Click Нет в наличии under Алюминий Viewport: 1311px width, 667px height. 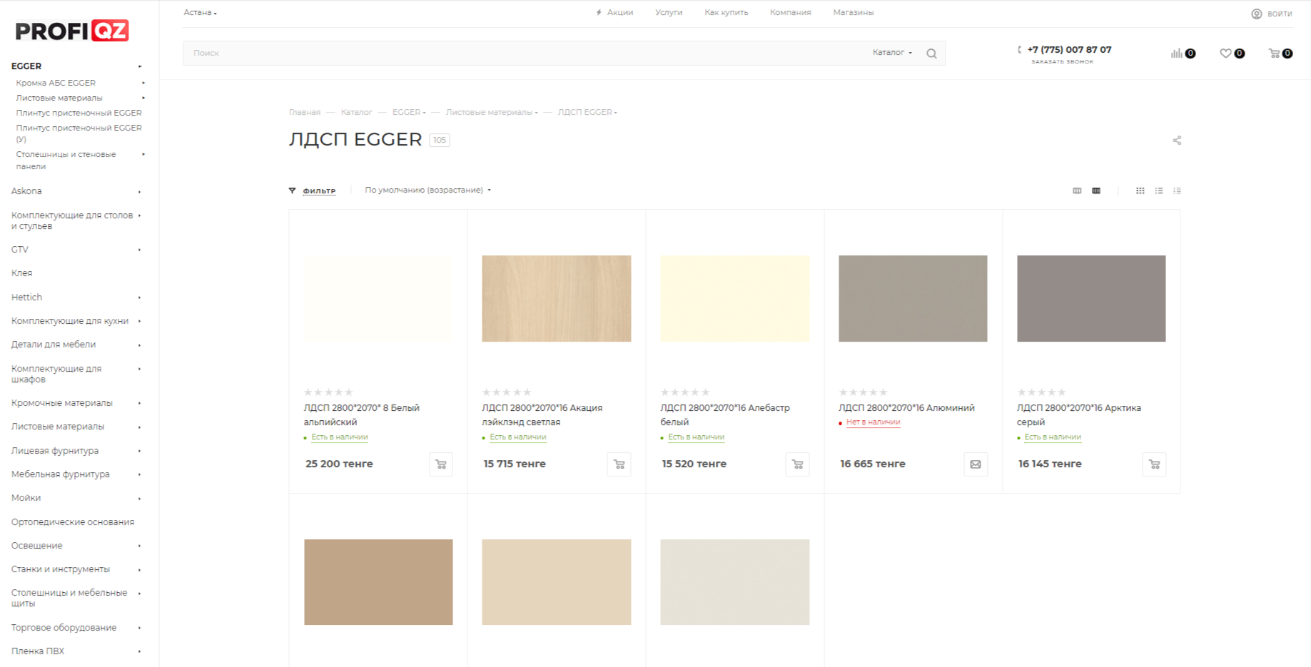click(873, 422)
